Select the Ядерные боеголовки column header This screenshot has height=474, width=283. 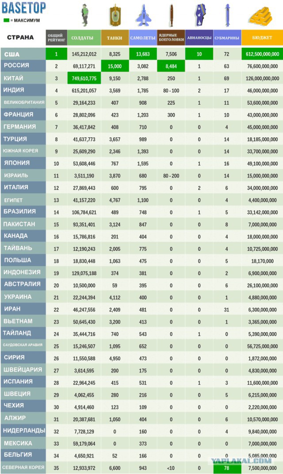tap(171, 38)
